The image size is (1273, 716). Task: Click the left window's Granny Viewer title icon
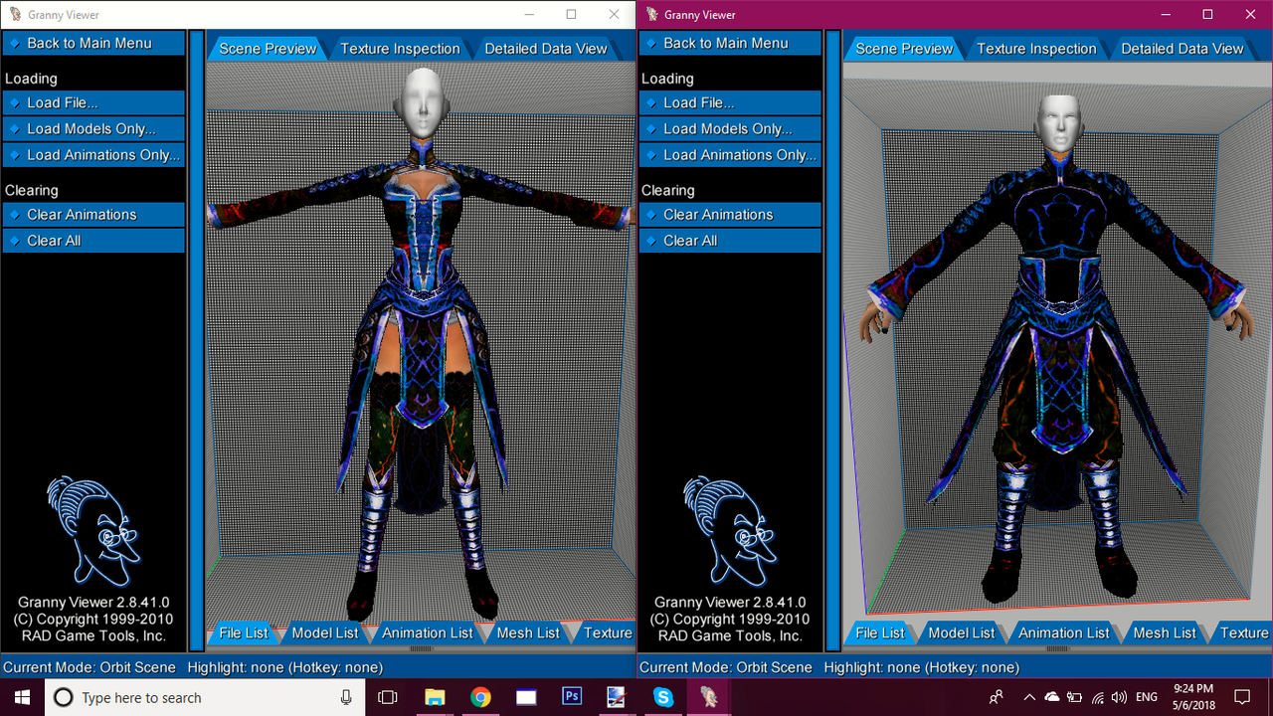click(15, 14)
